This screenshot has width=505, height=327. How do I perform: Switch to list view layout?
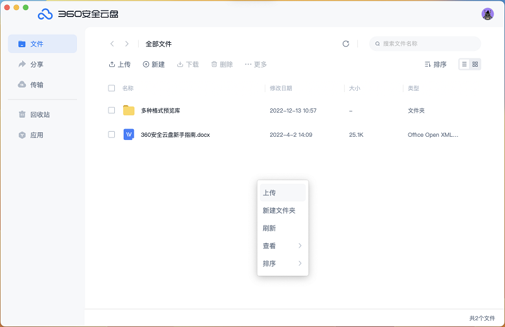(464, 64)
